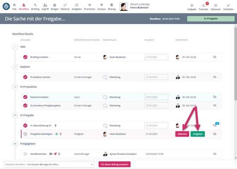Viewport: 237px width, 169px height.
Task: Toggle completion of Briefing erstellen task
Action: [x=25, y=57]
